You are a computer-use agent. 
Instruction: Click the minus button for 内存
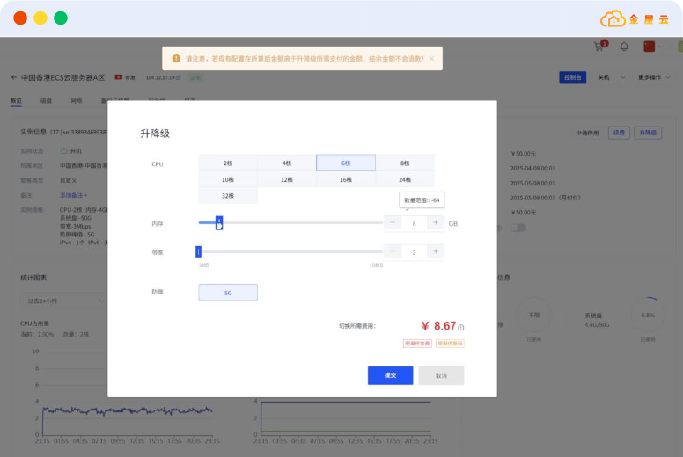coord(393,223)
